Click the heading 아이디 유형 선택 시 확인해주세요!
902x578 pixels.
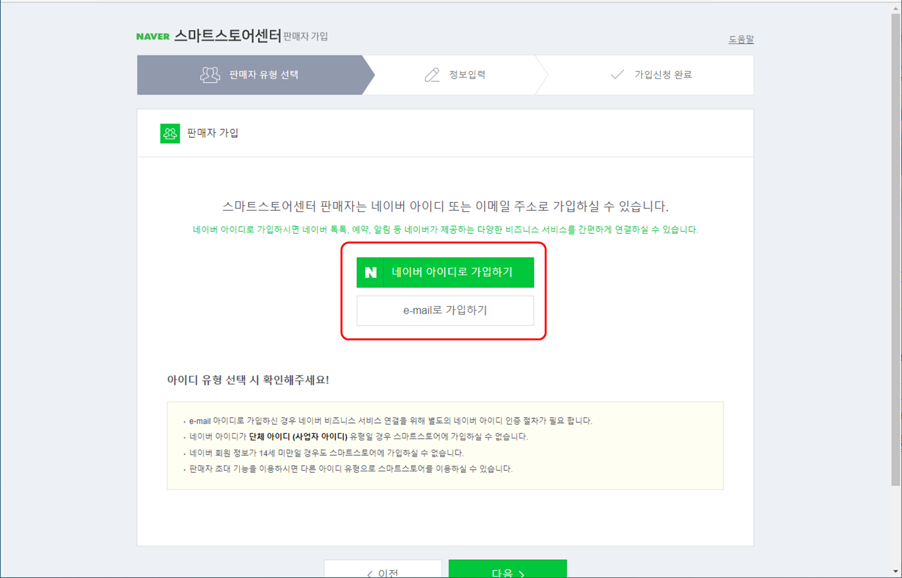[248, 380]
